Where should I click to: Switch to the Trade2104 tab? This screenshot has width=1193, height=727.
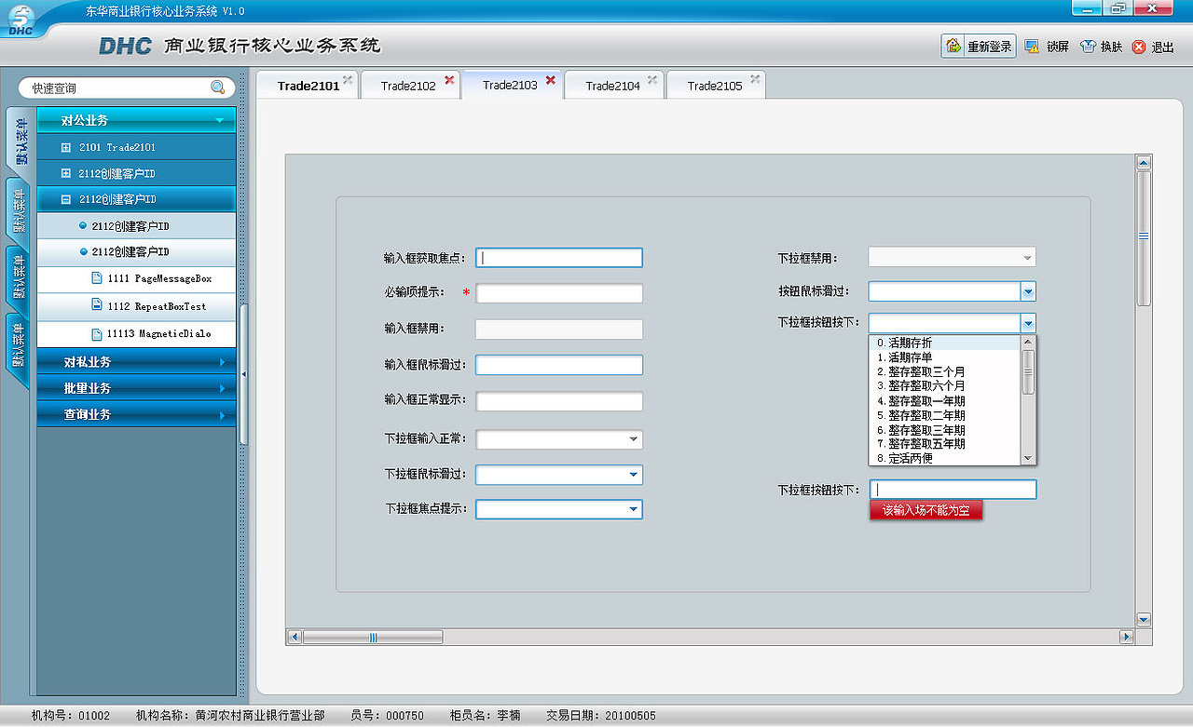point(612,86)
